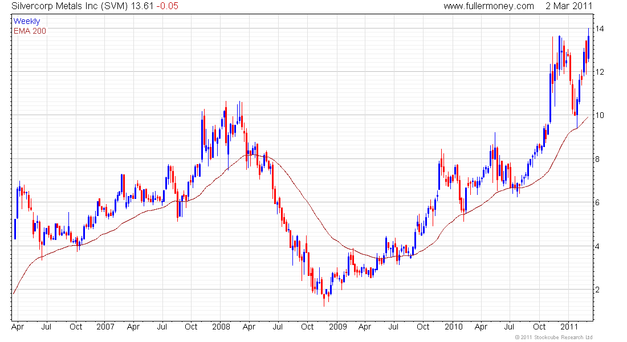627x342 pixels.
Task: Jump to the 2007 time axis marker
Action: tap(105, 327)
